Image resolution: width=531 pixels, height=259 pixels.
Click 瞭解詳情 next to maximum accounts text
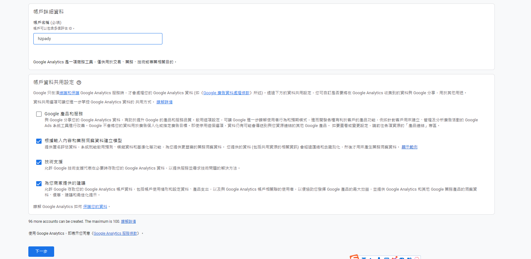click(128, 222)
